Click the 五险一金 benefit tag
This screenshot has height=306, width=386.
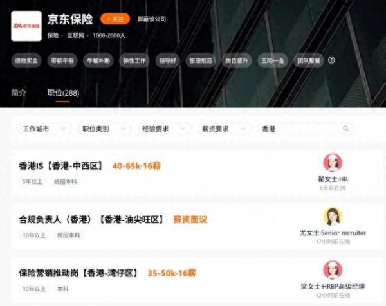[273, 60]
